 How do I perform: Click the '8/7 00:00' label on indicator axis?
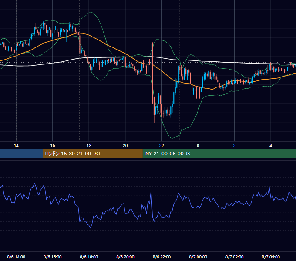pyautogui.click(x=198, y=257)
